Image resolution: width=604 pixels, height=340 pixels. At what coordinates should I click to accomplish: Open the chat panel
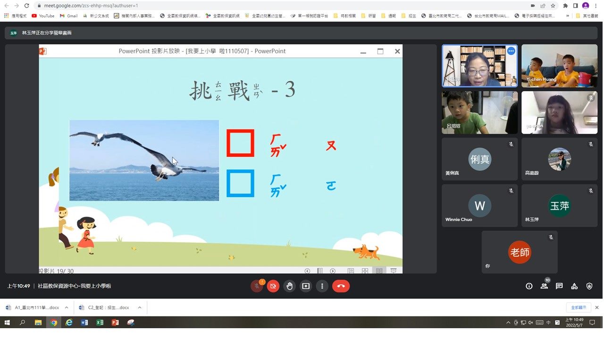[559, 286]
